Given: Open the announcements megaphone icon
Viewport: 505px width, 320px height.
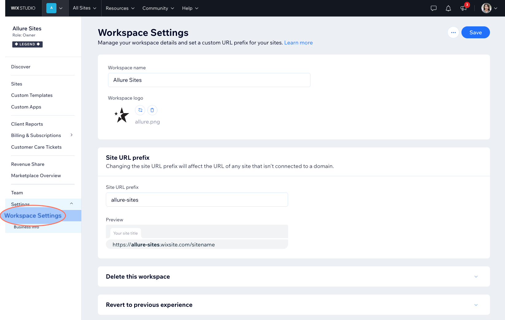Looking at the screenshot, I should click(464, 8).
